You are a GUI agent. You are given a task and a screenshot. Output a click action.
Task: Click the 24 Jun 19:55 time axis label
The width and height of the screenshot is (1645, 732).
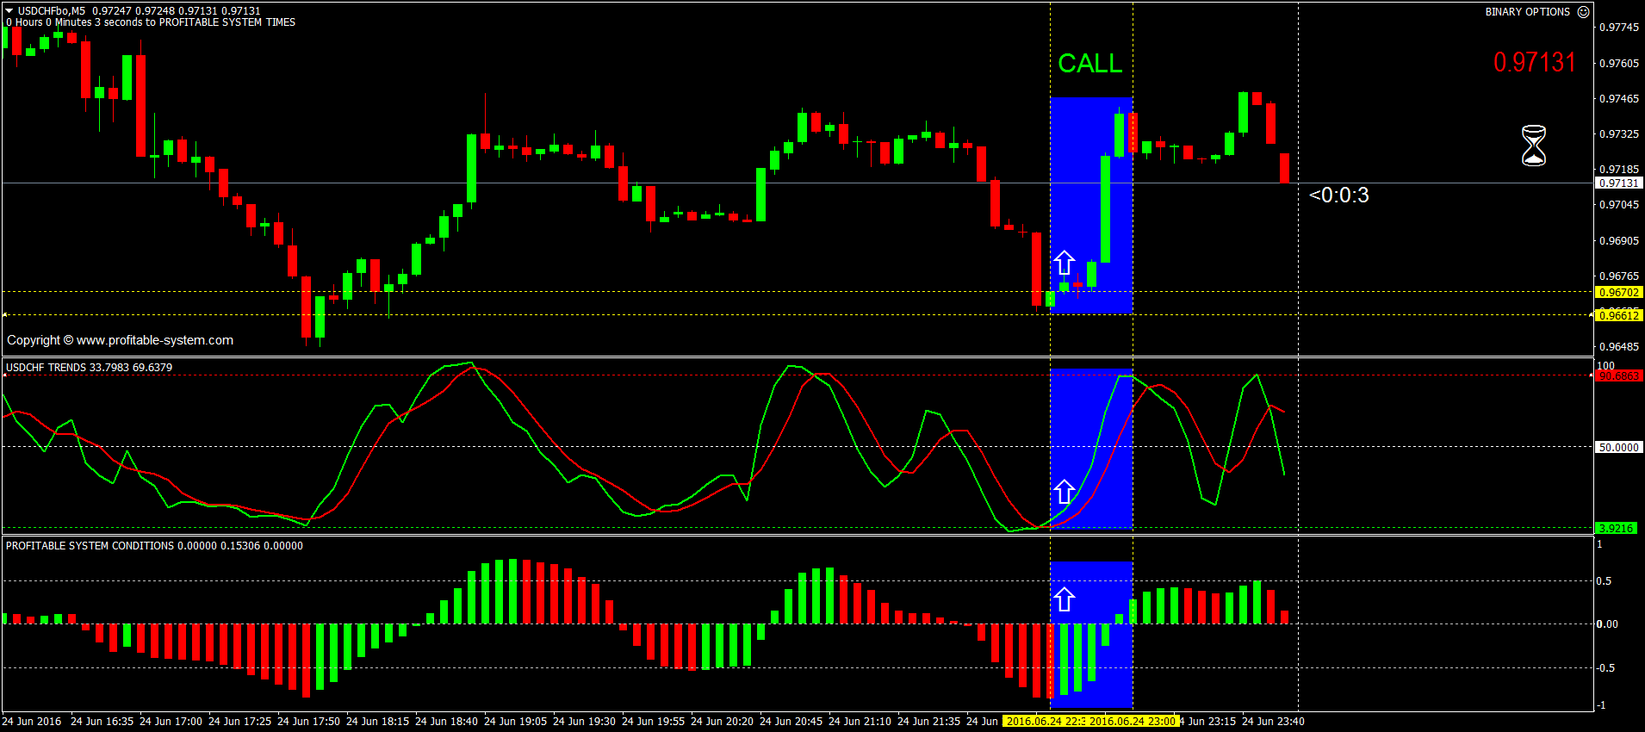click(653, 722)
